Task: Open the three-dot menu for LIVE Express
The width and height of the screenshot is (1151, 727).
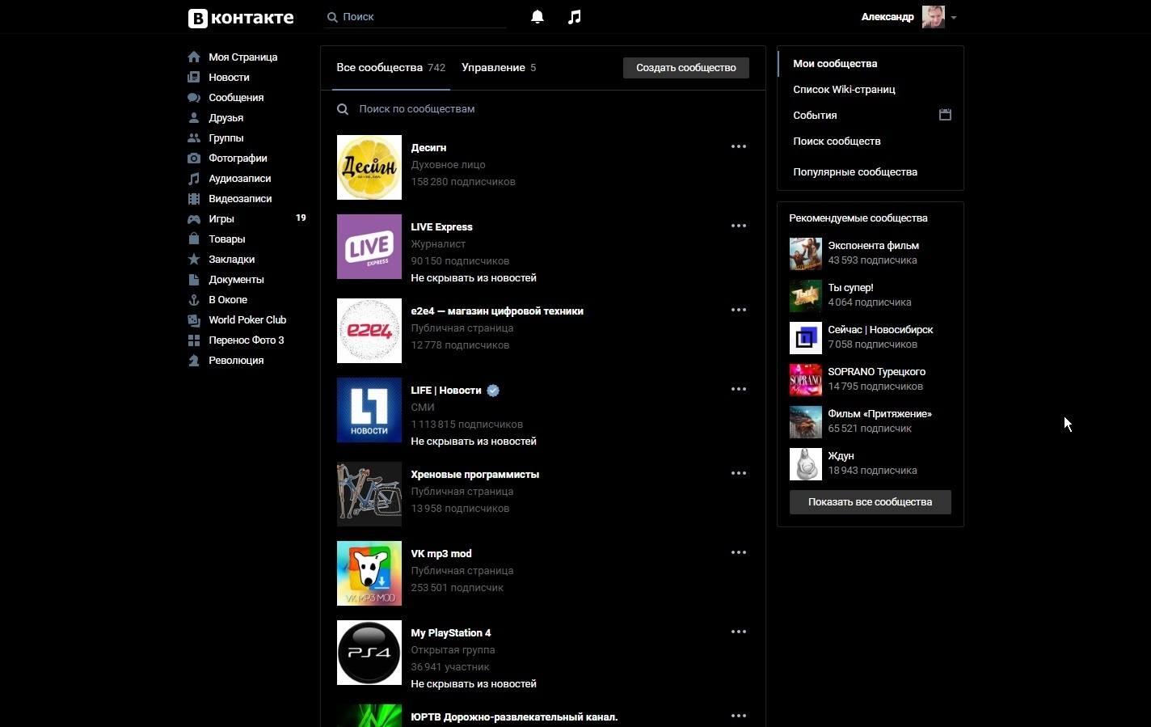Action: click(739, 226)
